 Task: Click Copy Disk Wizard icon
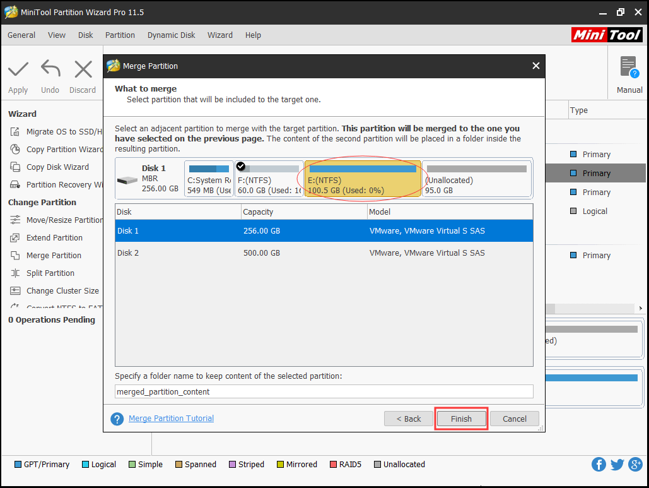point(15,167)
